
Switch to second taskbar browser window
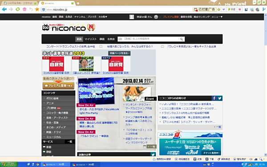click(x=85, y=165)
